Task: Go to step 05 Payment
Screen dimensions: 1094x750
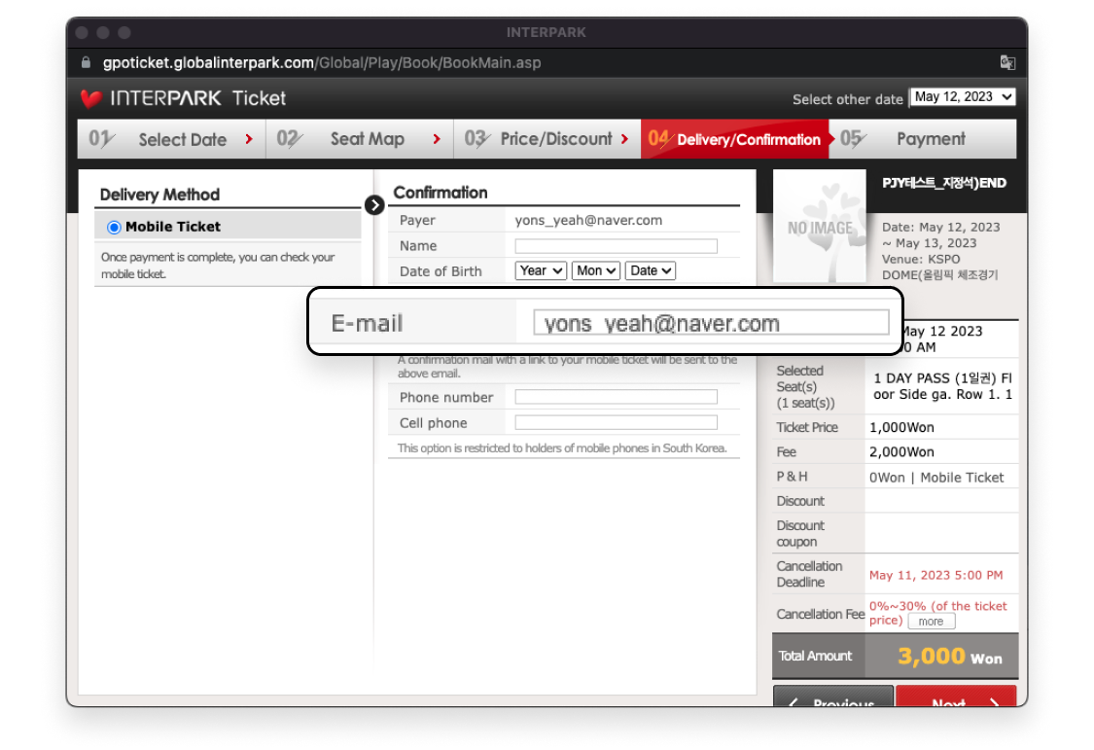Action: (x=923, y=139)
